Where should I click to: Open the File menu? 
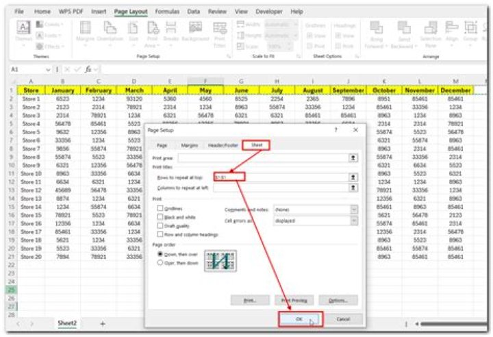pos(19,12)
